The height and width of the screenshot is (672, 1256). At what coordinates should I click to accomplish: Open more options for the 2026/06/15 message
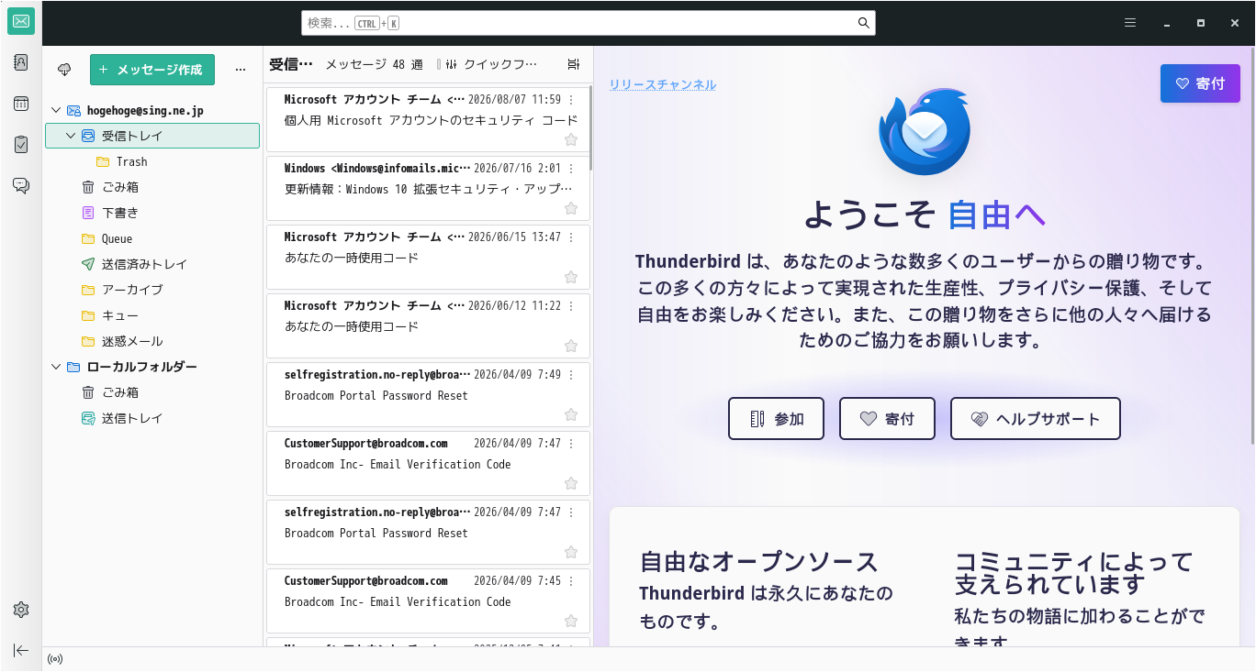tap(571, 237)
